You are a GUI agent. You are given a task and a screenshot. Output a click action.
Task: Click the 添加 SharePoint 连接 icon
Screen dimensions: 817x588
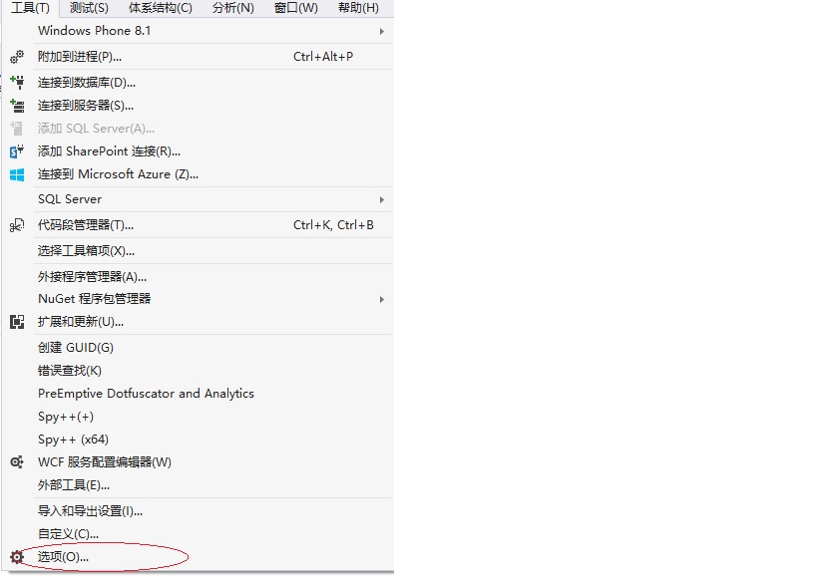17,151
